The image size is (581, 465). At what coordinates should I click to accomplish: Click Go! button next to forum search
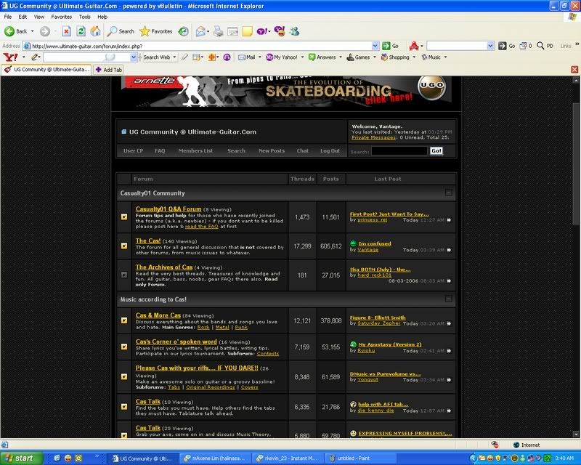436,151
